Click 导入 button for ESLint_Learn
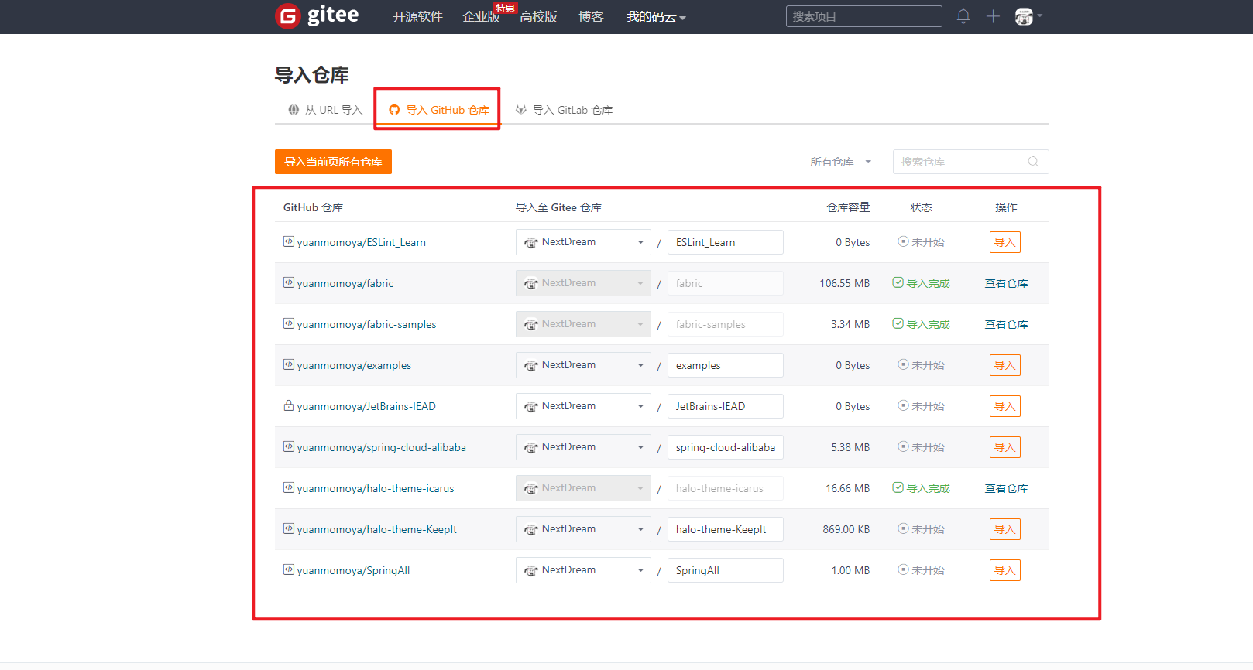 coord(1005,242)
